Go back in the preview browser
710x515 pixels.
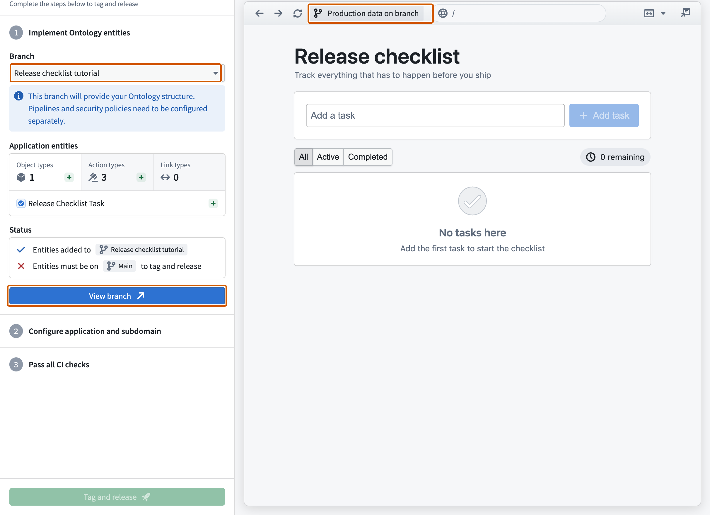[x=259, y=13]
